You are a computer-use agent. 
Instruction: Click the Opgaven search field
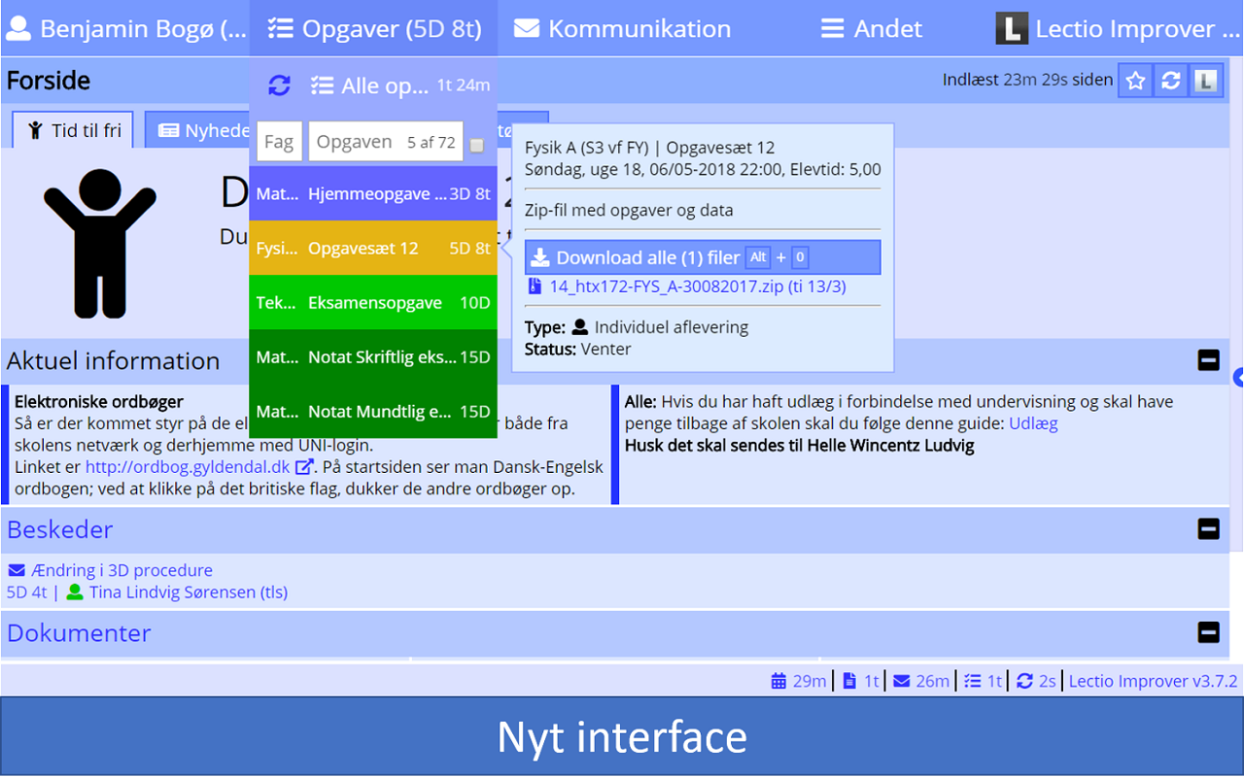click(x=386, y=142)
